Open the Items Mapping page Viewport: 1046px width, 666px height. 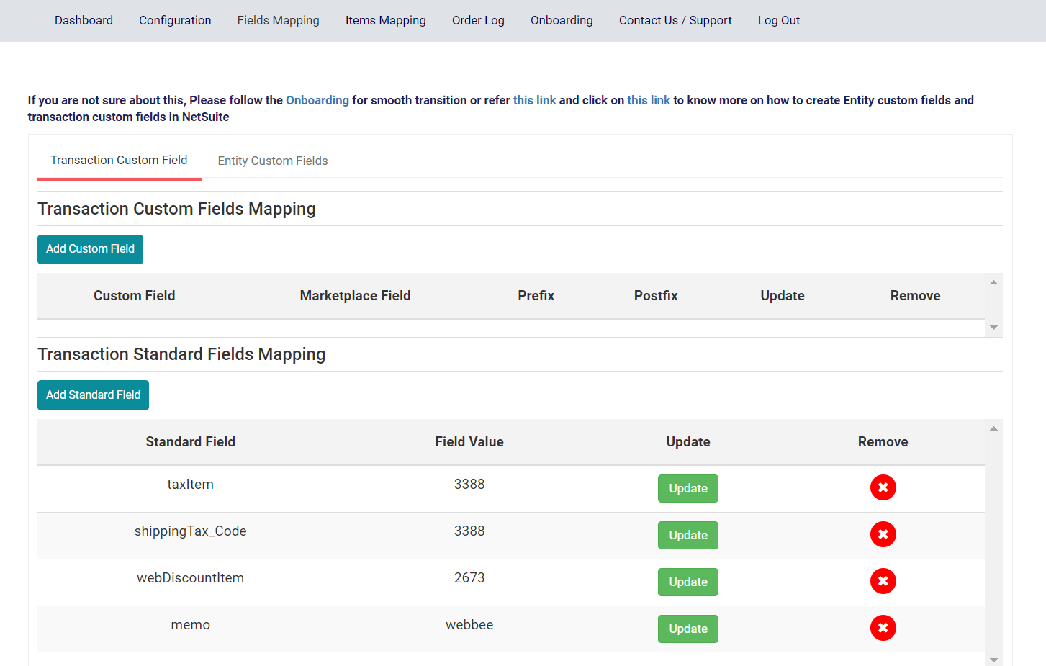[x=385, y=20]
